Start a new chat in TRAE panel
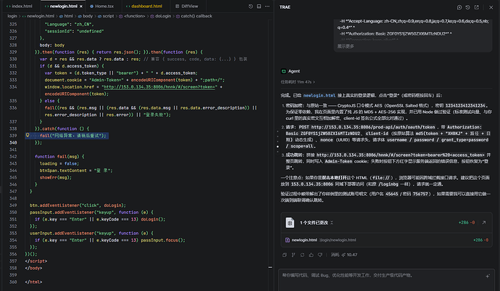This screenshot has height=291, width=500. tap(459, 7)
